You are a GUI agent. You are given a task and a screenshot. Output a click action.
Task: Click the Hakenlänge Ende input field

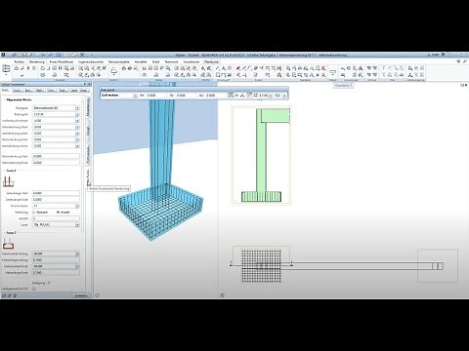pyautogui.click(x=56, y=273)
